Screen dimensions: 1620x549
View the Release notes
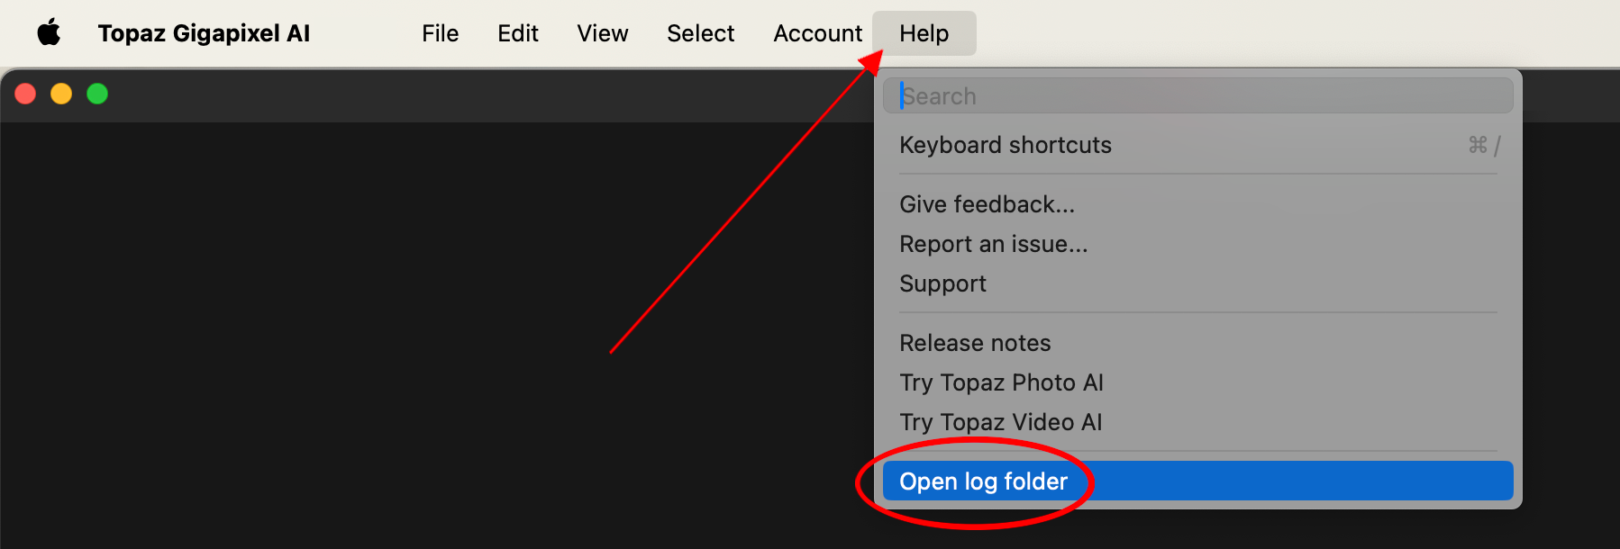click(975, 342)
